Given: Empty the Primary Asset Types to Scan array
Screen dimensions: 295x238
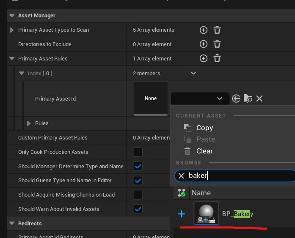Looking at the screenshot, I should pyautogui.click(x=217, y=30).
